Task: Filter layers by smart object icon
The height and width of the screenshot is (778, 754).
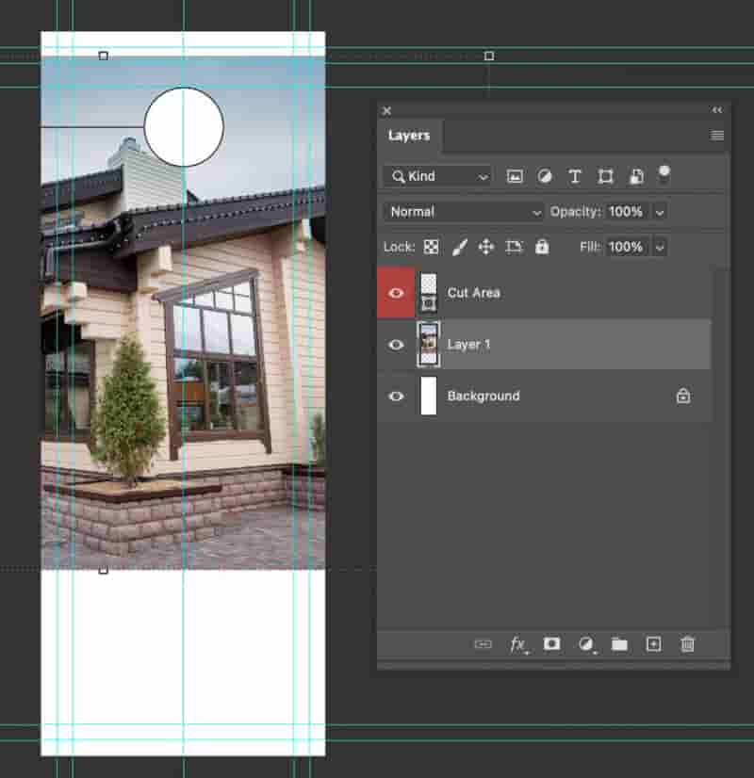Action: click(x=636, y=177)
